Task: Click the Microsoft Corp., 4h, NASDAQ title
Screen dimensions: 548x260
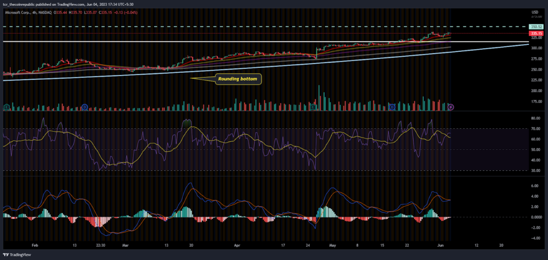Action: (28, 13)
